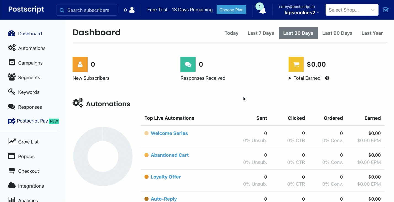
Task: Click the Checkout shopping cart icon
Action: pos(11,171)
